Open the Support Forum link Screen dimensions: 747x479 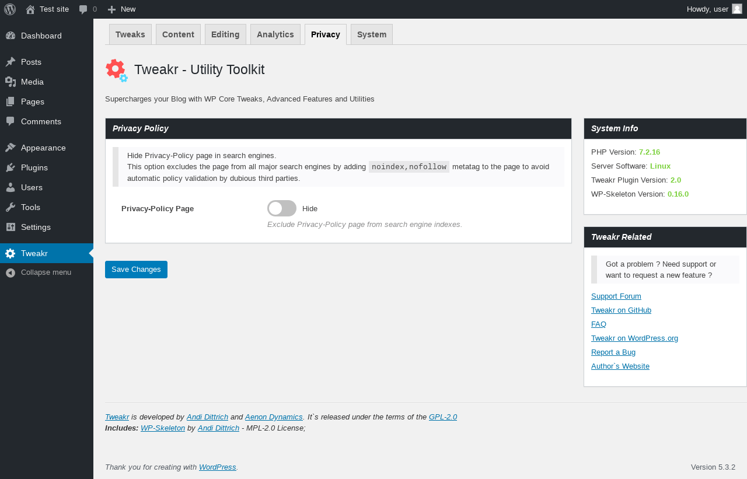click(x=616, y=296)
